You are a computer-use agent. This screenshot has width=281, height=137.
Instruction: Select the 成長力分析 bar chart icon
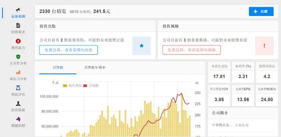pos(18,72)
